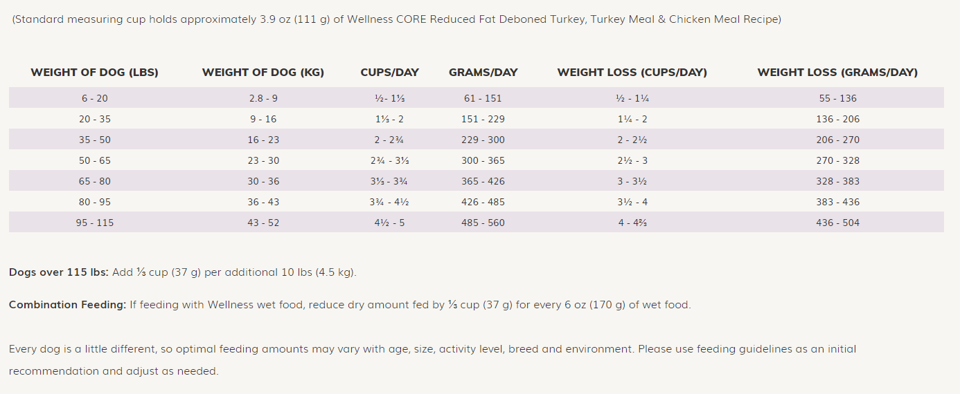Click the 'Weight of Dog (KG)' column header
This screenshot has height=394, width=960.
pyautogui.click(x=263, y=73)
